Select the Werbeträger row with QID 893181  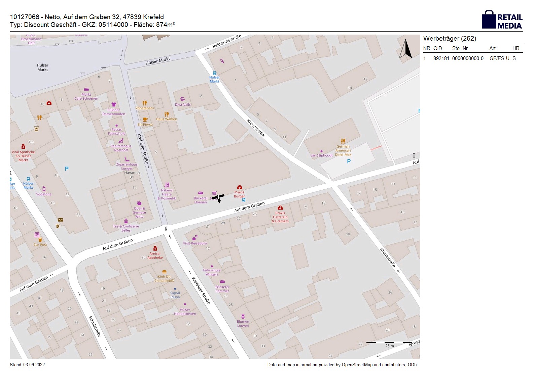[472, 58]
